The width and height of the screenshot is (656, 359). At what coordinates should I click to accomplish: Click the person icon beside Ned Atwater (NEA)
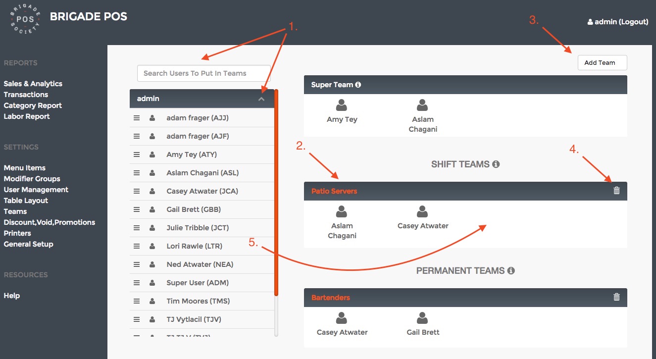(x=152, y=264)
